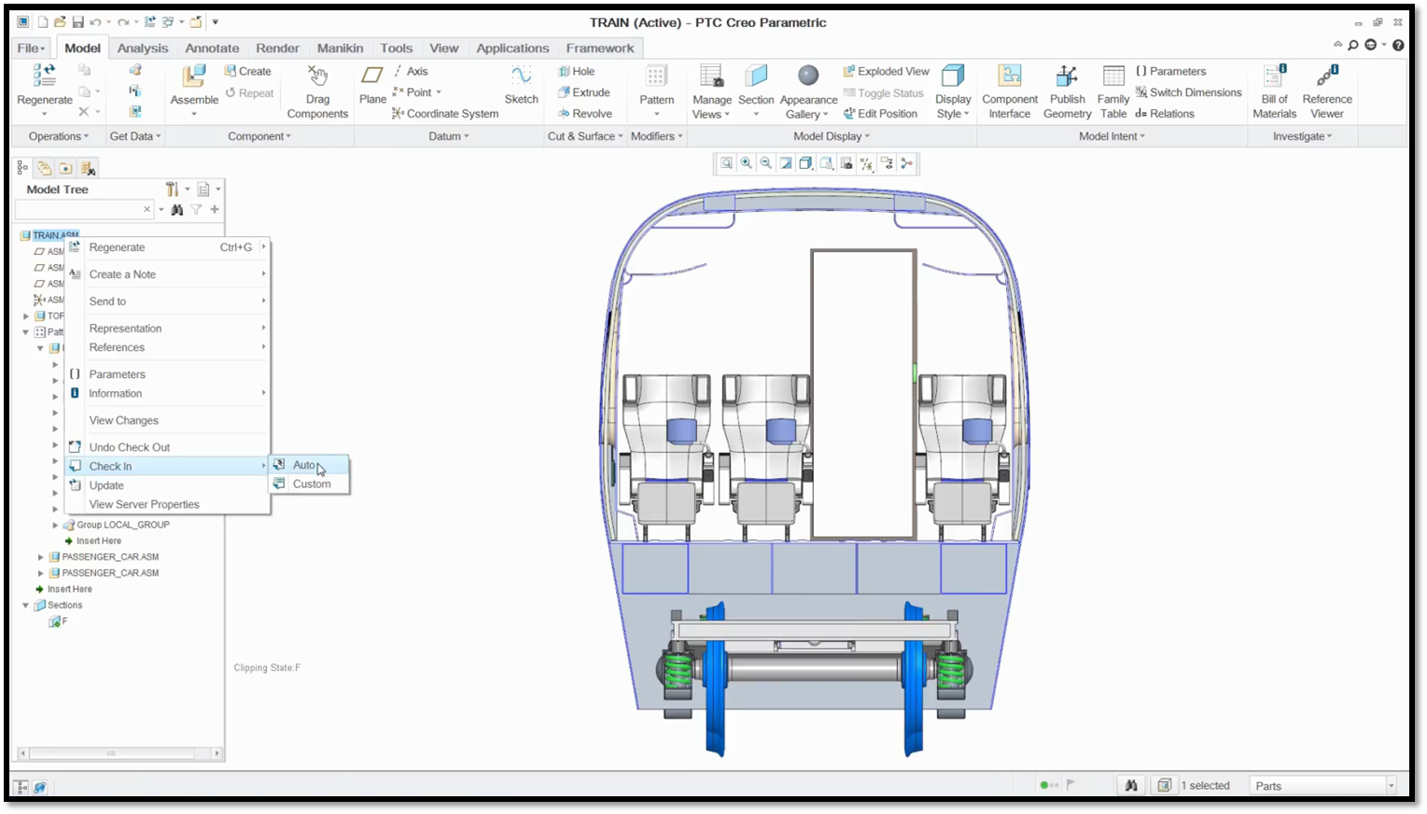Viewport: 1427px width, 814px height.
Task: Switch to the Render tab
Action: pyautogui.click(x=278, y=49)
